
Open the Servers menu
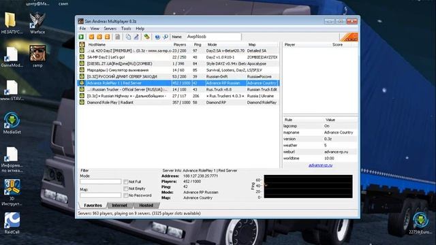[x=110, y=29]
